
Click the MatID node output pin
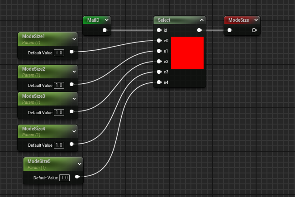105,30
